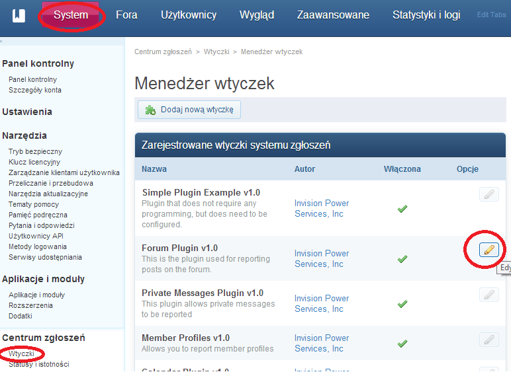Image resolution: width=511 pixels, height=372 pixels.
Task: Click Dodaj nową wtyczkę button
Action: point(189,110)
